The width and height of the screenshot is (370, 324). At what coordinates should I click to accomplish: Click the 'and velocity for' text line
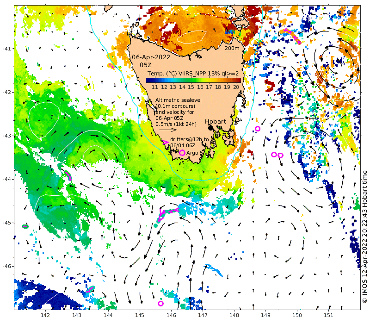175,112
